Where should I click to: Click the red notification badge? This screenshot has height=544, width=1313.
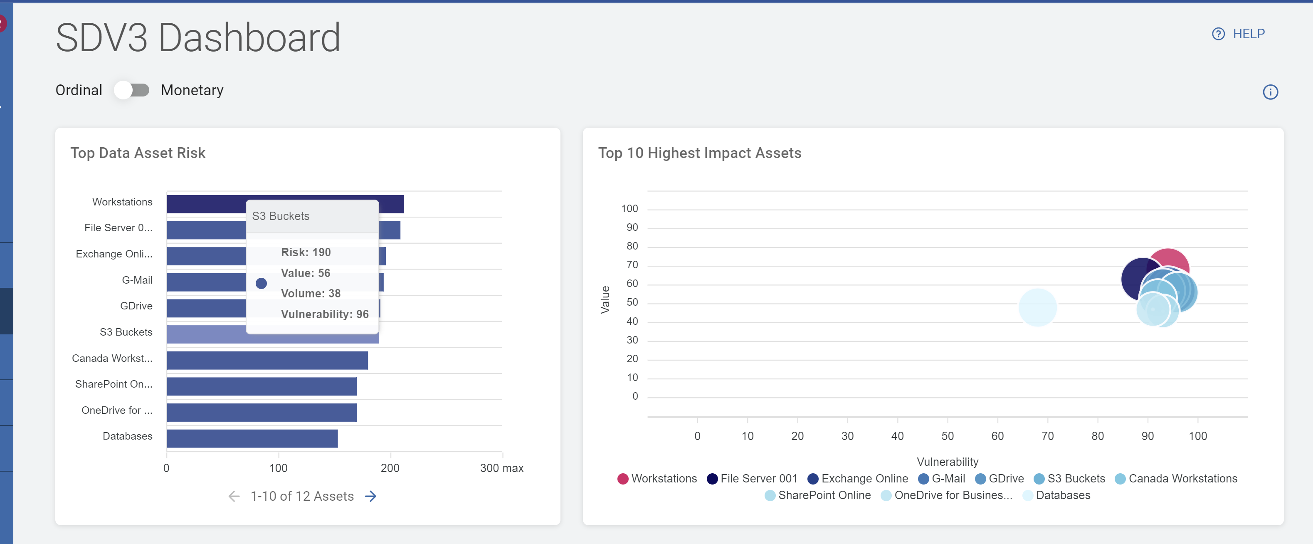2,22
